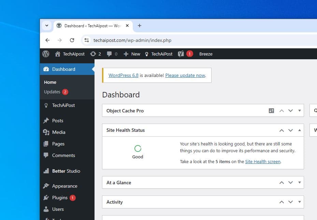The height and width of the screenshot is (220, 317).
Task: Go back using browser back arrow
Action: pyautogui.click(x=47, y=40)
